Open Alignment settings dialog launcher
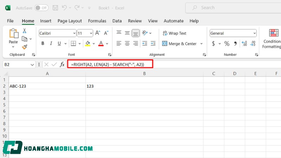The image size is (281, 158). [x=204, y=55]
